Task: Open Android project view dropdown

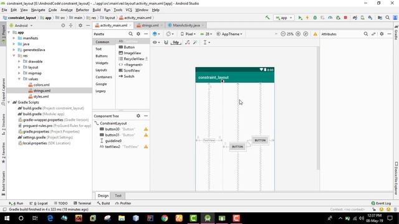Action: (x=21, y=26)
